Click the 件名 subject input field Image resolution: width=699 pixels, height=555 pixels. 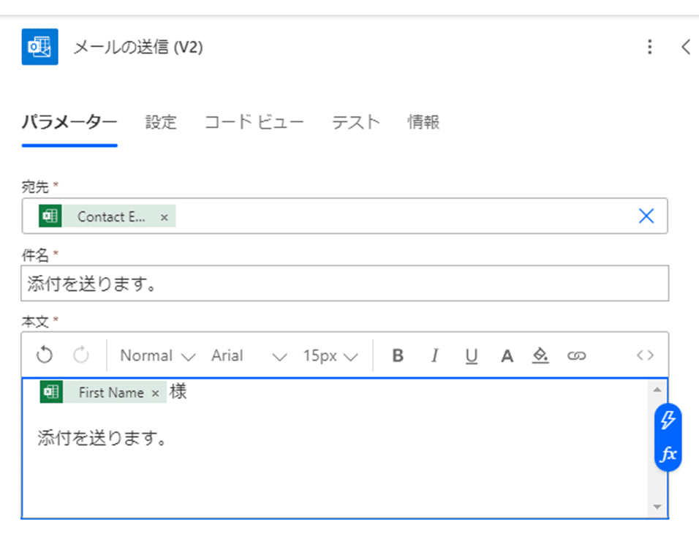[x=344, y=284]
